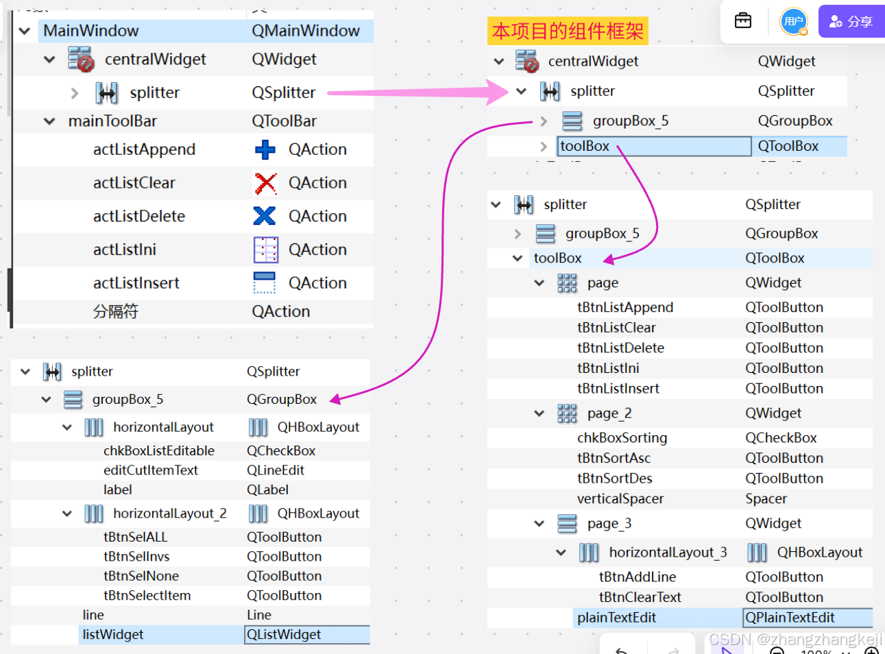Viewport: 885px width, 654px height.
Task: Click the horizontalLayout_3 layout icon
Action: (589, 553)
